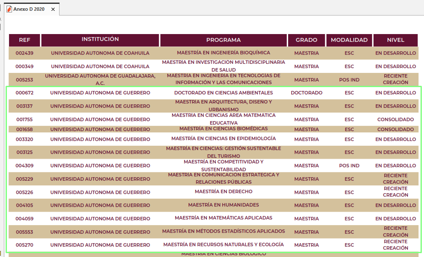
Task: Click POS IND modality in row 004309
Action: (x=349, y=166)
